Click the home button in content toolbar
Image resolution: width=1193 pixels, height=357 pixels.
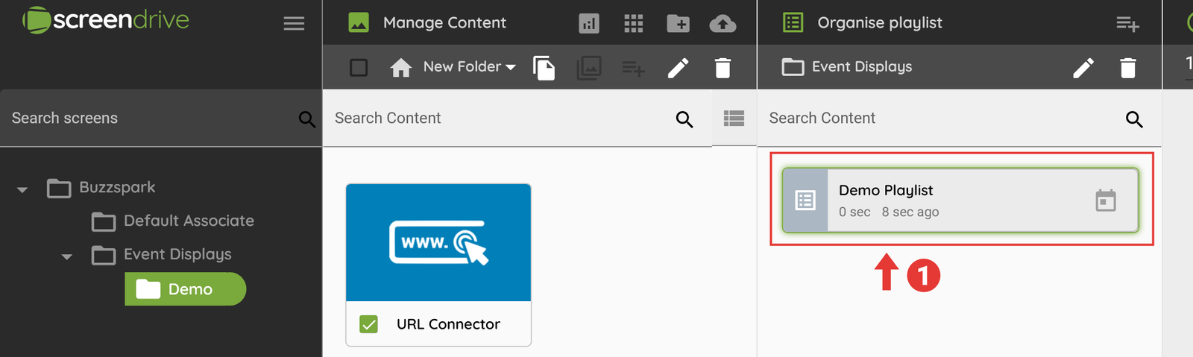pyautogui.click(x=400, y=68)
